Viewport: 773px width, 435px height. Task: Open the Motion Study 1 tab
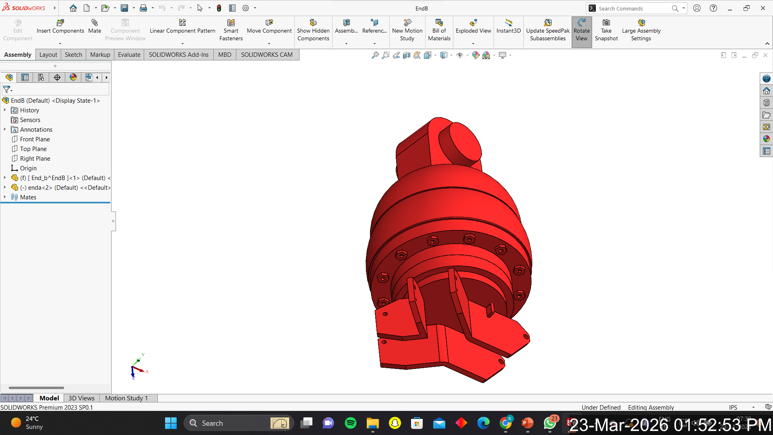point(126,398)
